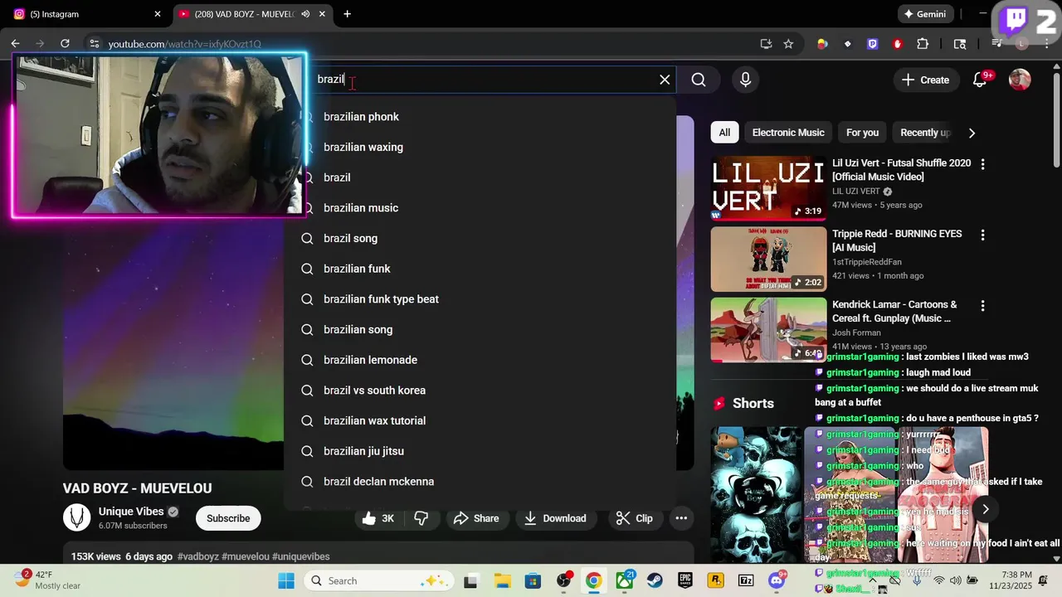Open Discord from the taskbar
Viewport: 1062px width, 597px height.
[777, 580]
